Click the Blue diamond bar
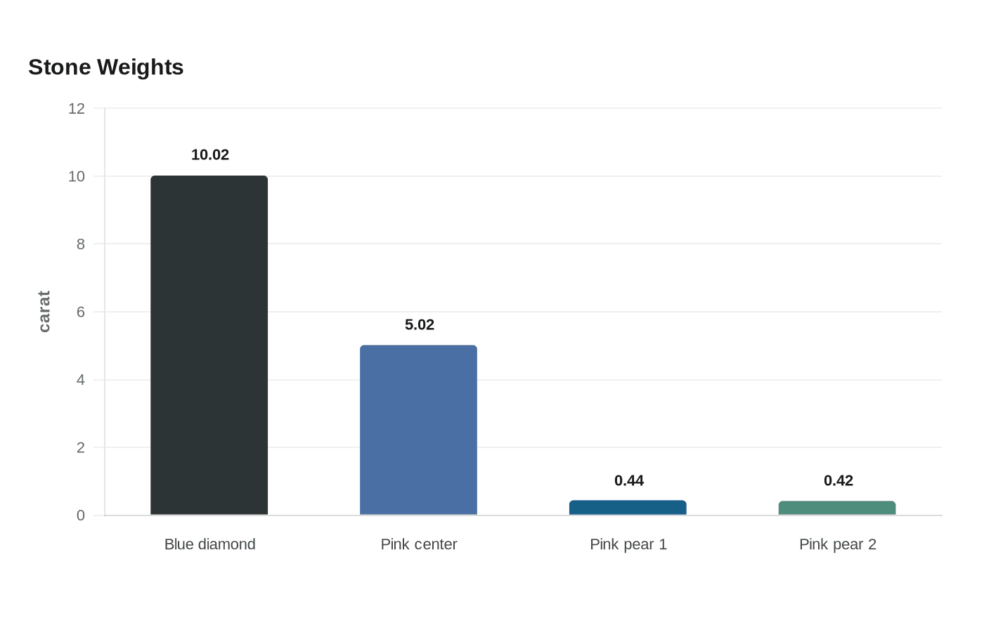Screen dimensions: 984x618 click(x=209, y=346)
